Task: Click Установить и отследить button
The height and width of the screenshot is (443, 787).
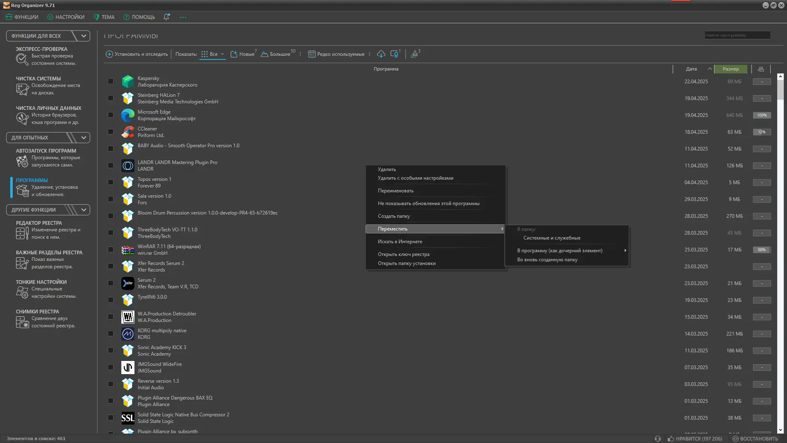Action: tap(137, 54)
